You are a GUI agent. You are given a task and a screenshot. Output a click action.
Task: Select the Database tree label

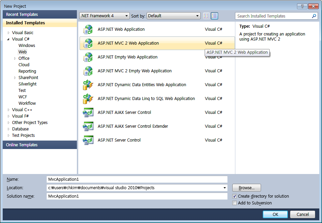tap(20, 129)
